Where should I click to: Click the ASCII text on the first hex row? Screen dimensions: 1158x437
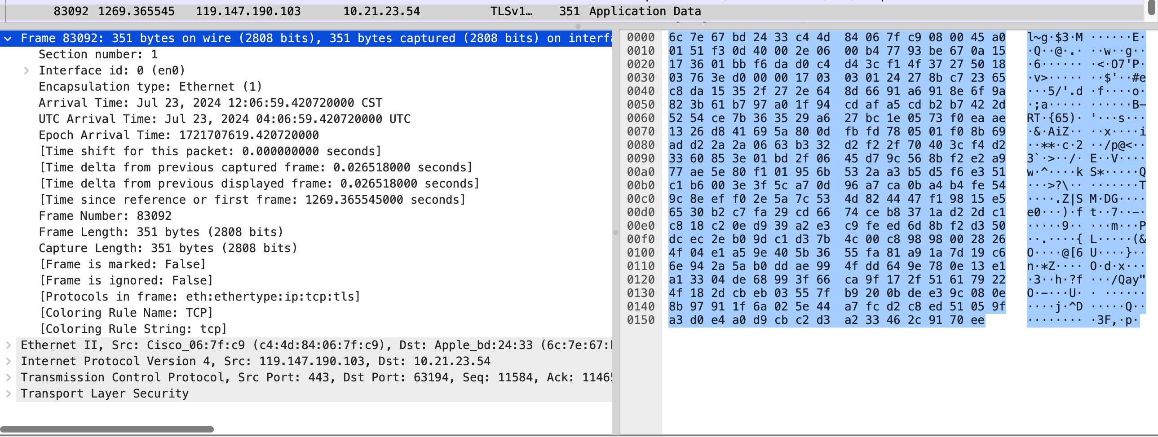[1085, 37]
